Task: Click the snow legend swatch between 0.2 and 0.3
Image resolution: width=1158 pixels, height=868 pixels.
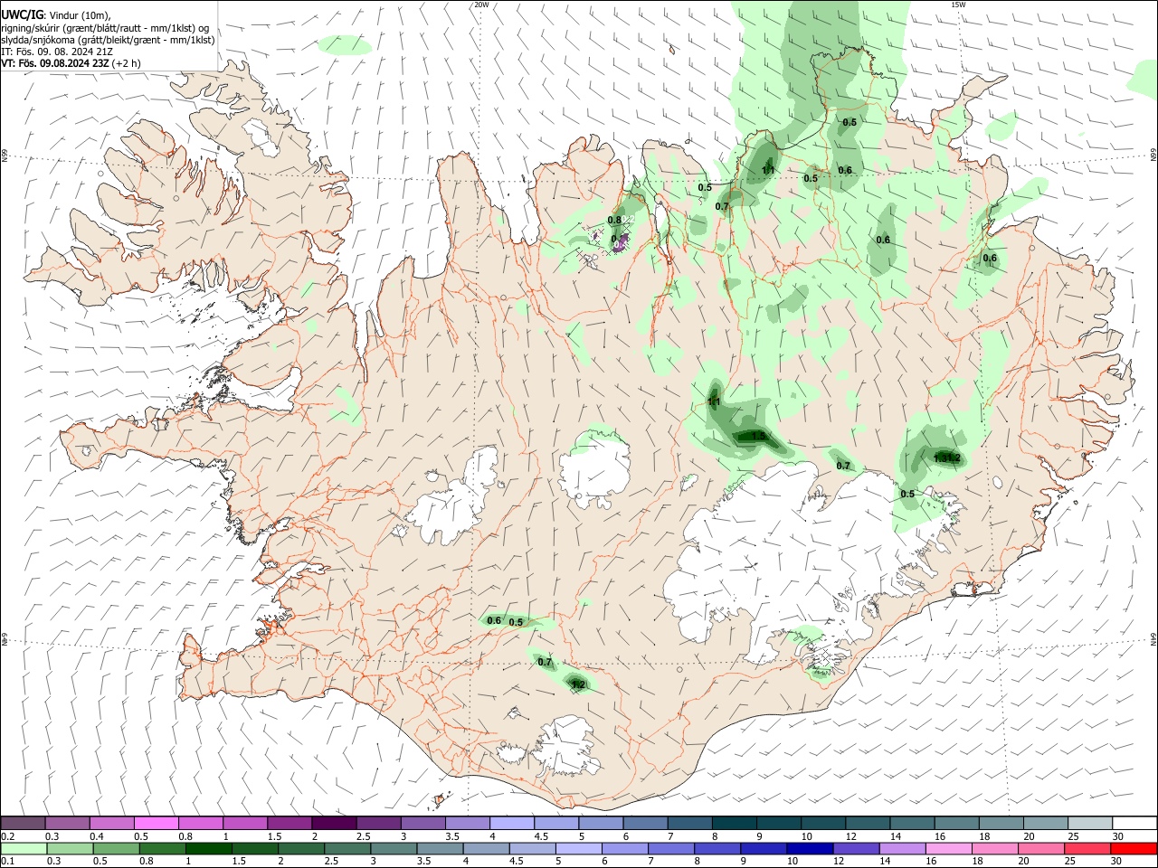Action: pos(24,823)
